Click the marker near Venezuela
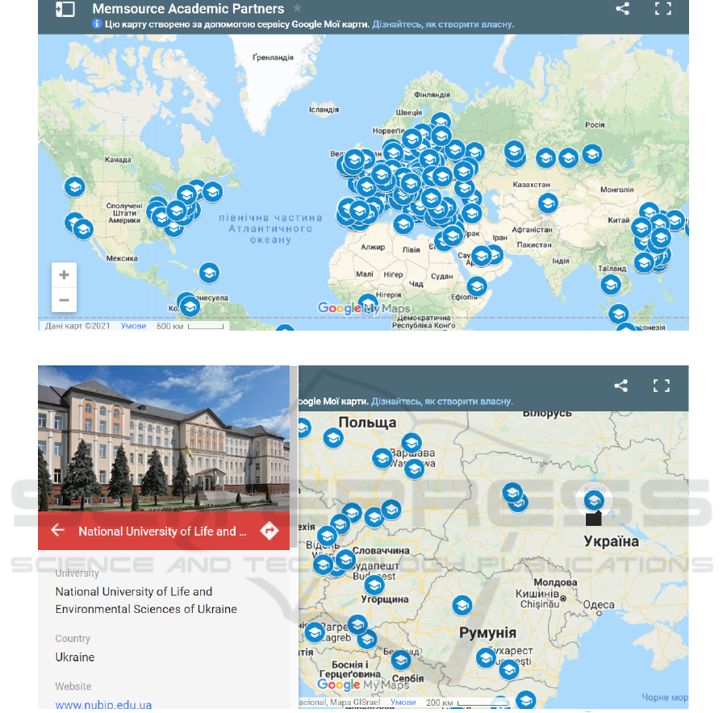 209,273
